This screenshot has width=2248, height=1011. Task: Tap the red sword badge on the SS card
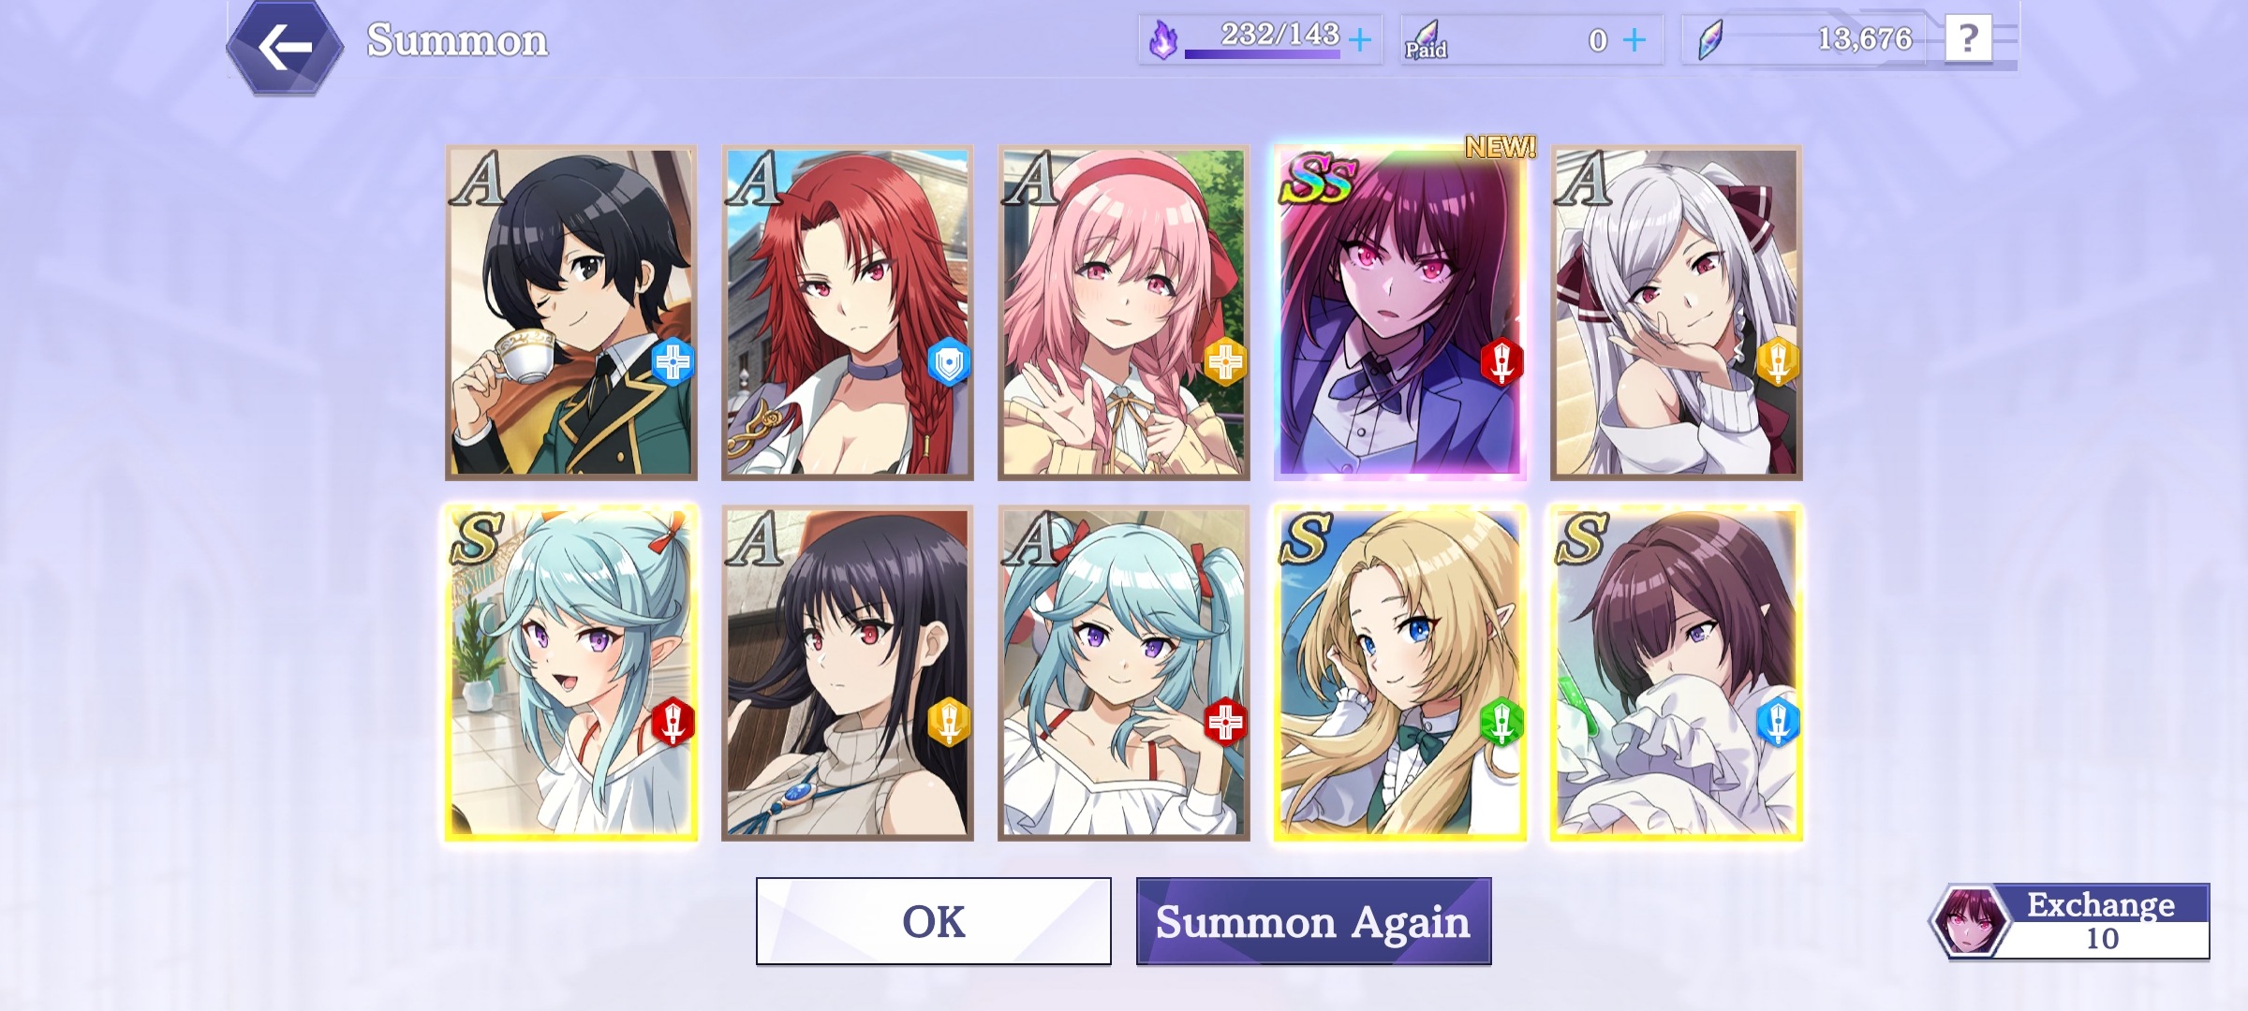click(x=1501, y=362)
